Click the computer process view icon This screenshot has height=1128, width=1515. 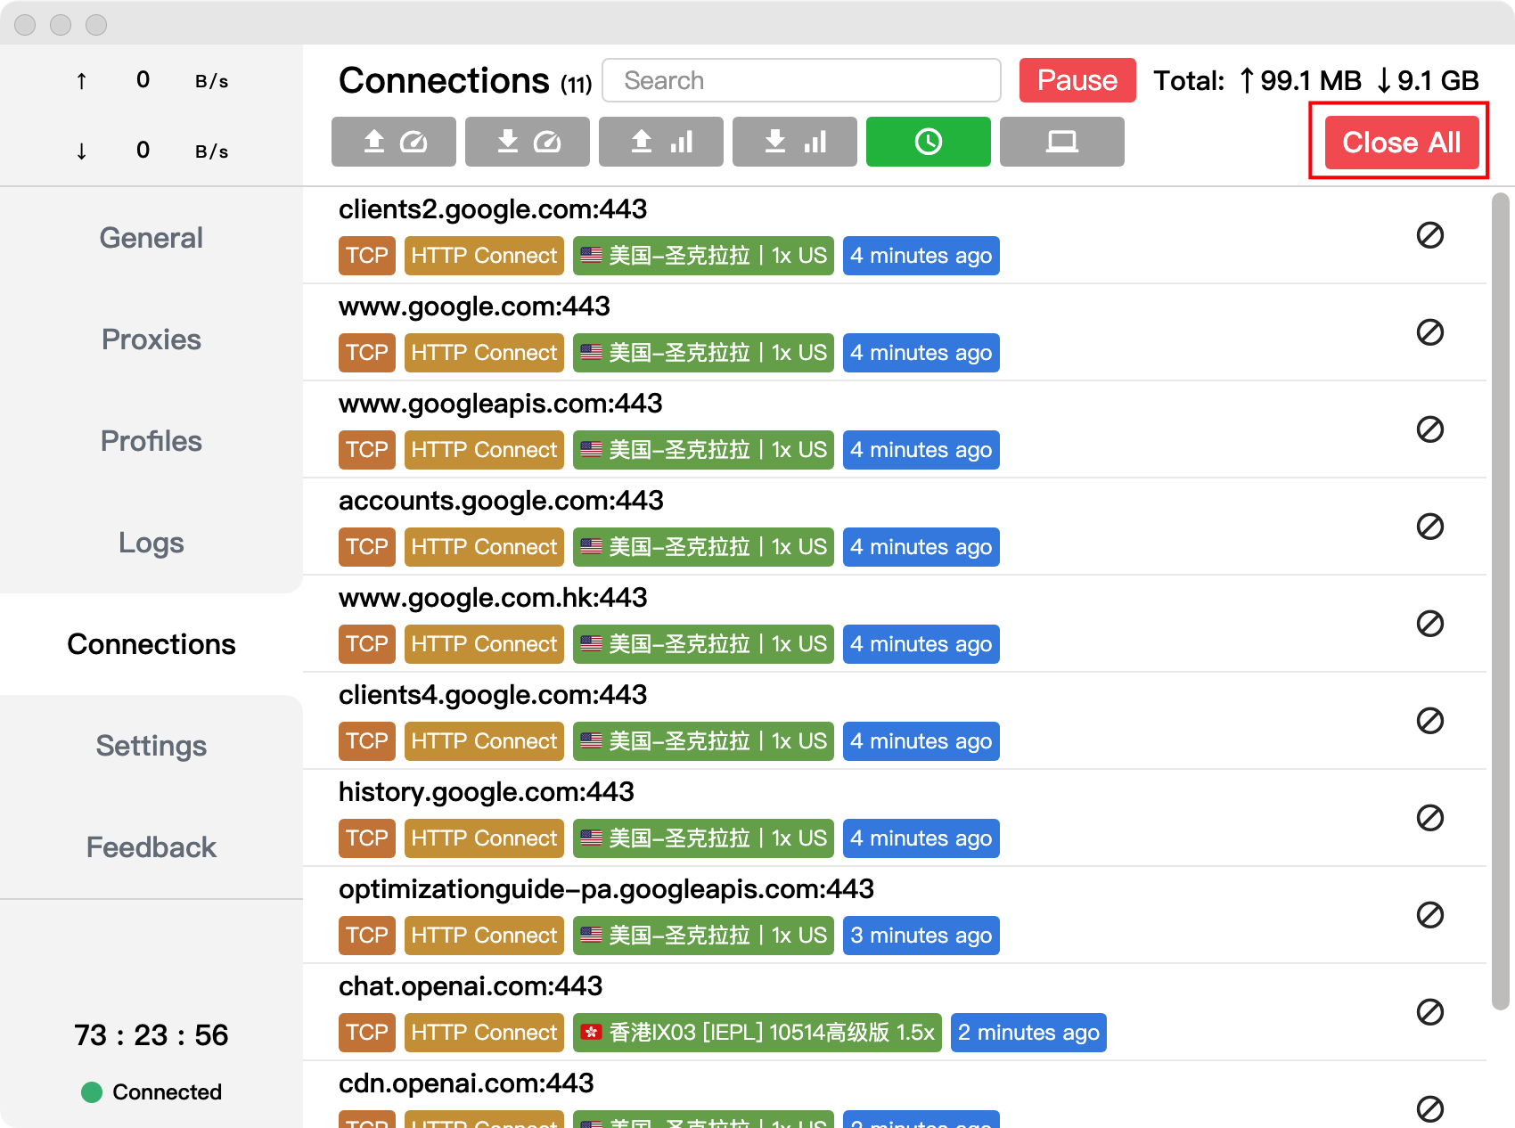tap(1061, 142)
